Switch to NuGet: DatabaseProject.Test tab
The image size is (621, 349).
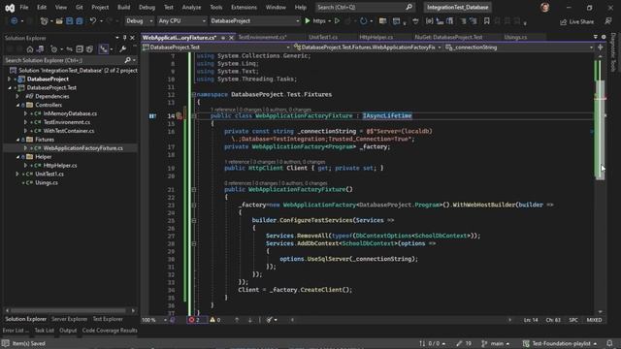pos(448,37)
